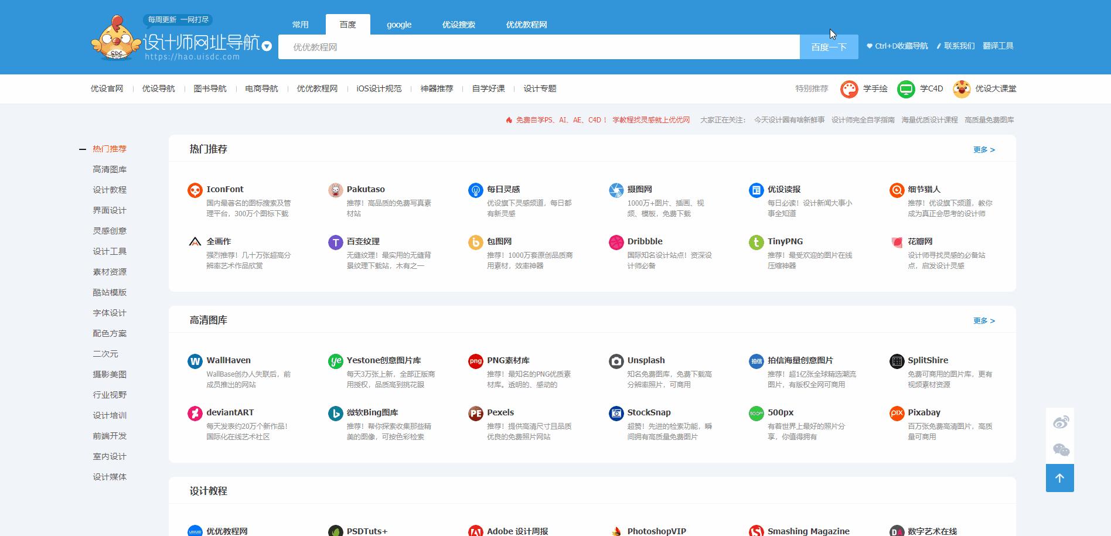
Task: Select the Unsplash camera icon
Action: (x=616, y=361)
